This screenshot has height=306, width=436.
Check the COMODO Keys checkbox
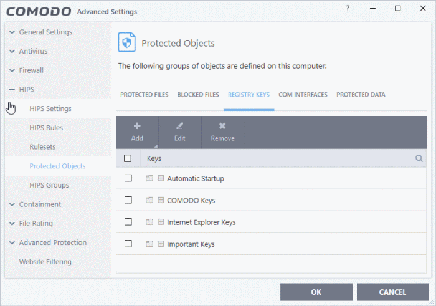coord(128,200)
